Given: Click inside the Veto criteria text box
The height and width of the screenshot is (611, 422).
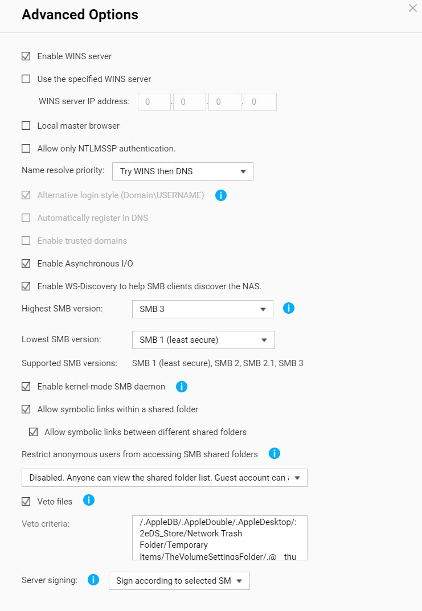Looking at the screenshot, I should 219,539.
